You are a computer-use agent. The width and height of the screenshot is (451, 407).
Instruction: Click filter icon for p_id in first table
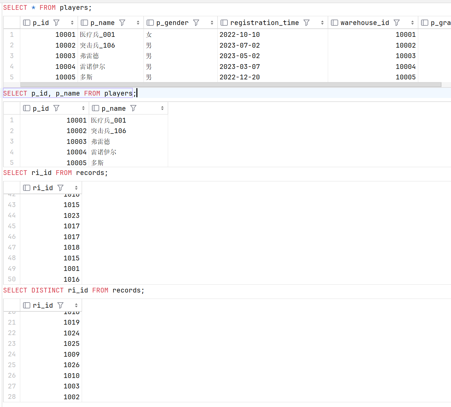pyautogui.click(x=56, y=23)
